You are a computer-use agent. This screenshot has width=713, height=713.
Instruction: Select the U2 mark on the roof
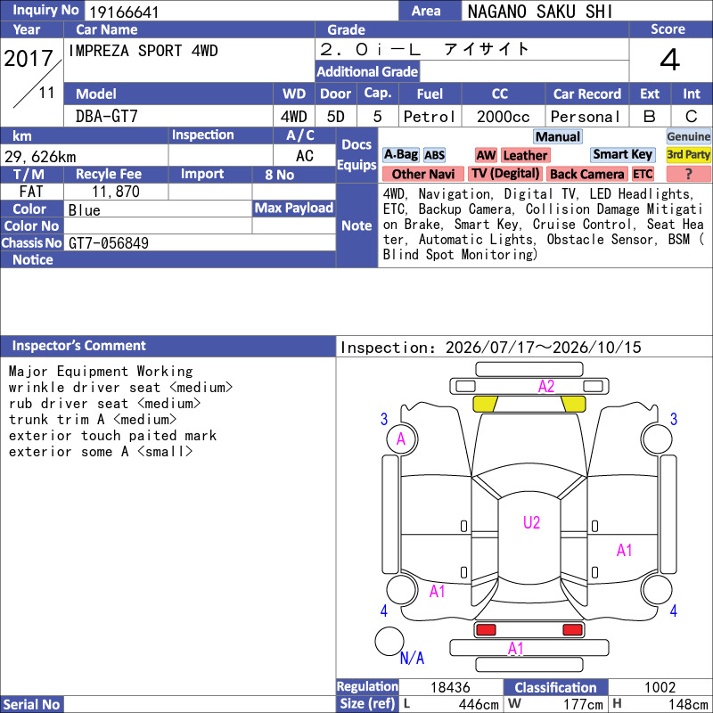click(531, 522)
